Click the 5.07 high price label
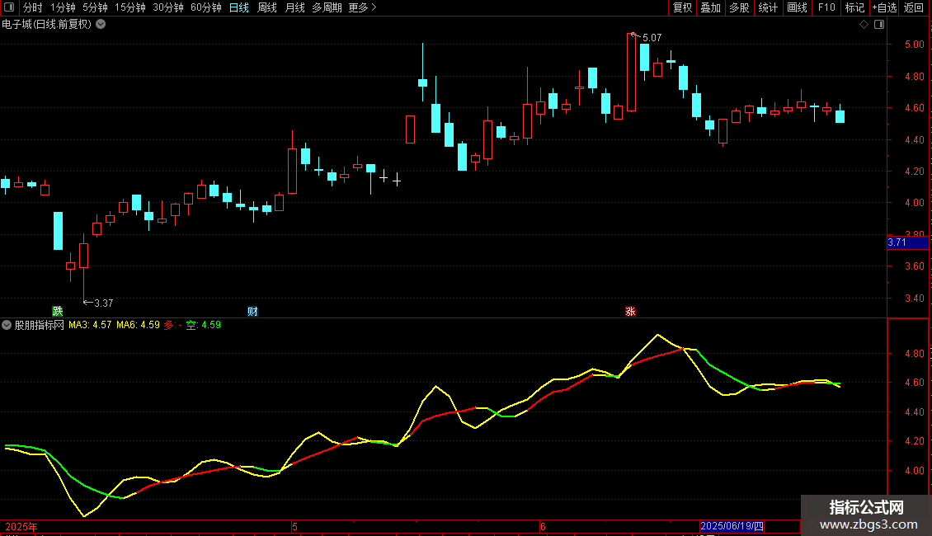 click(x=652, y=38)
